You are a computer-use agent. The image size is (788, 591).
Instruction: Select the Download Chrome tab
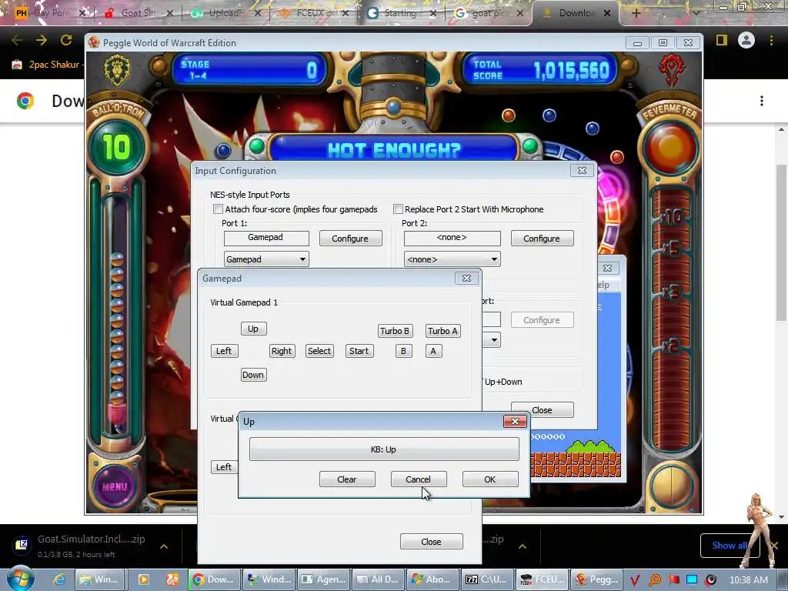[576, 13]
